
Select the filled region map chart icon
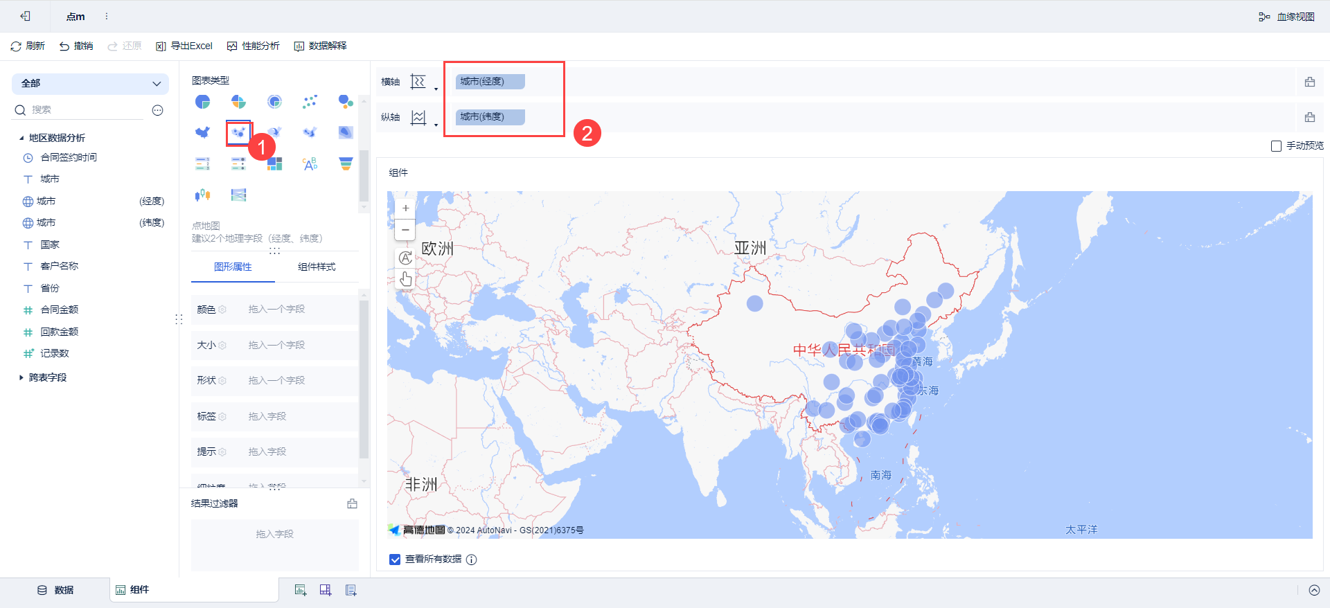202,132
